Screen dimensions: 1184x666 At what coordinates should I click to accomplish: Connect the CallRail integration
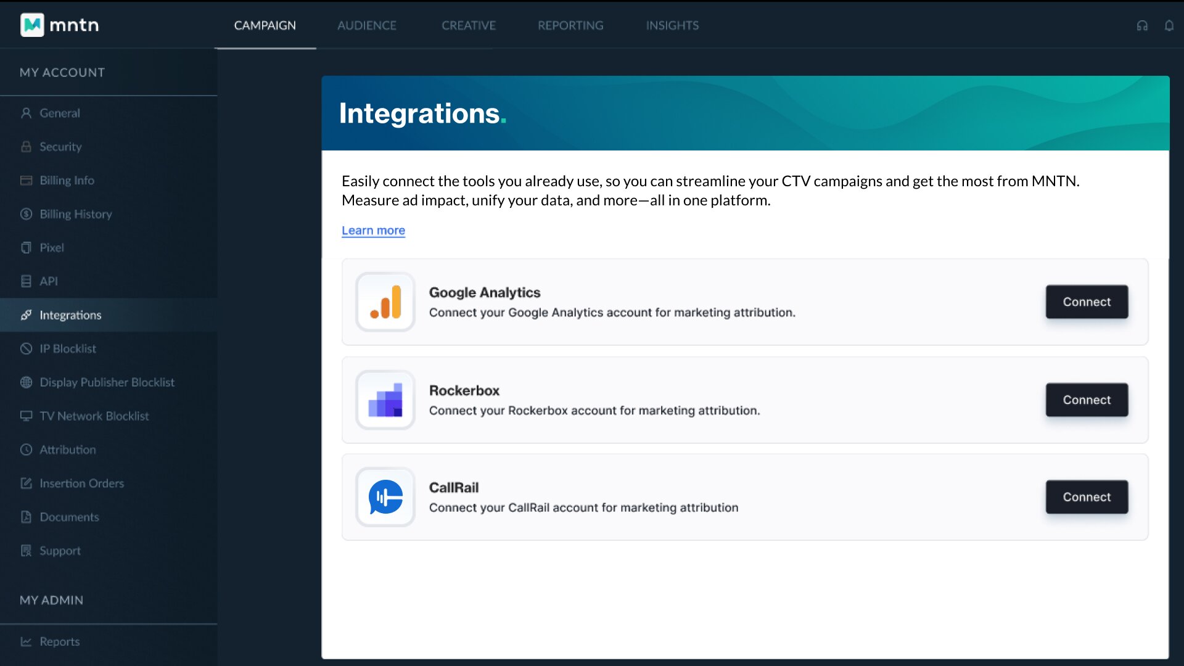tap(1087, 497)
